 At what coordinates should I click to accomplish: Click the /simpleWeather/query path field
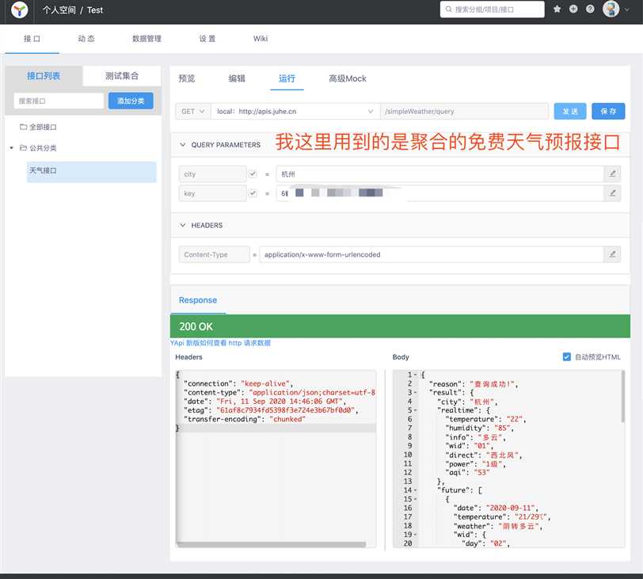pyautogui.click(x=464, y=112)
